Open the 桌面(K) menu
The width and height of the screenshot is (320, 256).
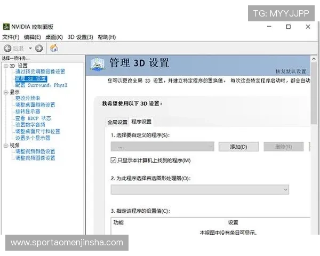pos(54,37)
